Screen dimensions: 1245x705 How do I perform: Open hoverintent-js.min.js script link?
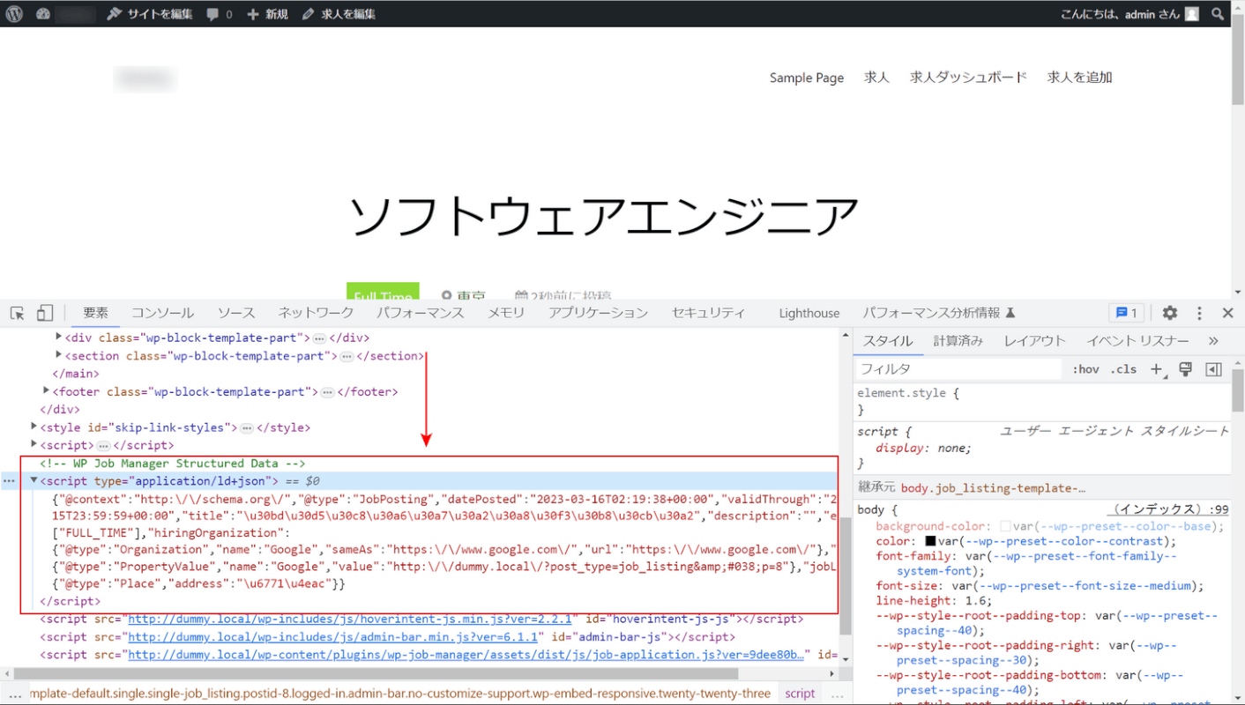click(x=350, y=620)
